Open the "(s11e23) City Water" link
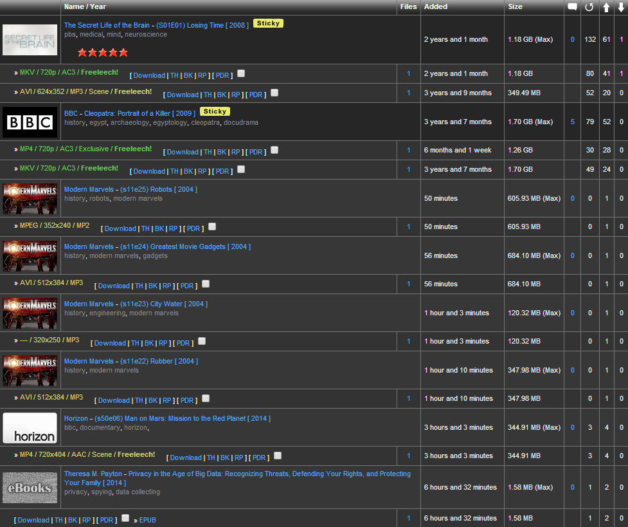Image resolution: width=628 pixels, height=527 pixels. point(152,304)
